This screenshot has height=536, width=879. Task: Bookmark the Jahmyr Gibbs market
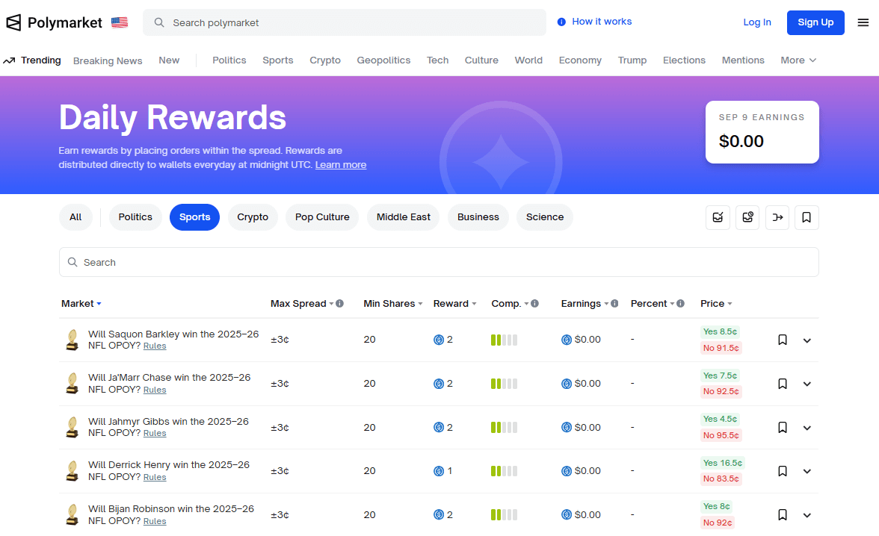pyautogui.click(x=783, y=427)
